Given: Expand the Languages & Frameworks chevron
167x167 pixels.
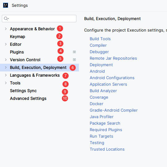Looking at the screenshot, I should pyautogui.click(x=6, y=75).
